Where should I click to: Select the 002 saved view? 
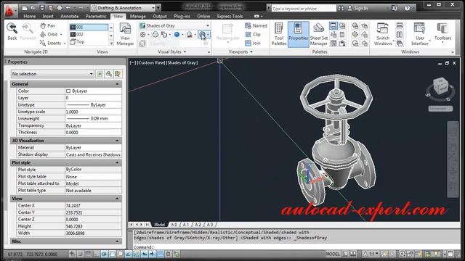89,35
